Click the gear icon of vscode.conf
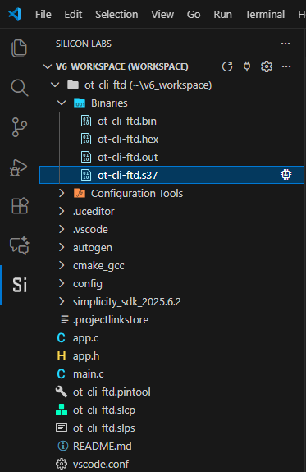Image resolution: width=306 pixels, height=472 pixels. (x=62, y=464)
